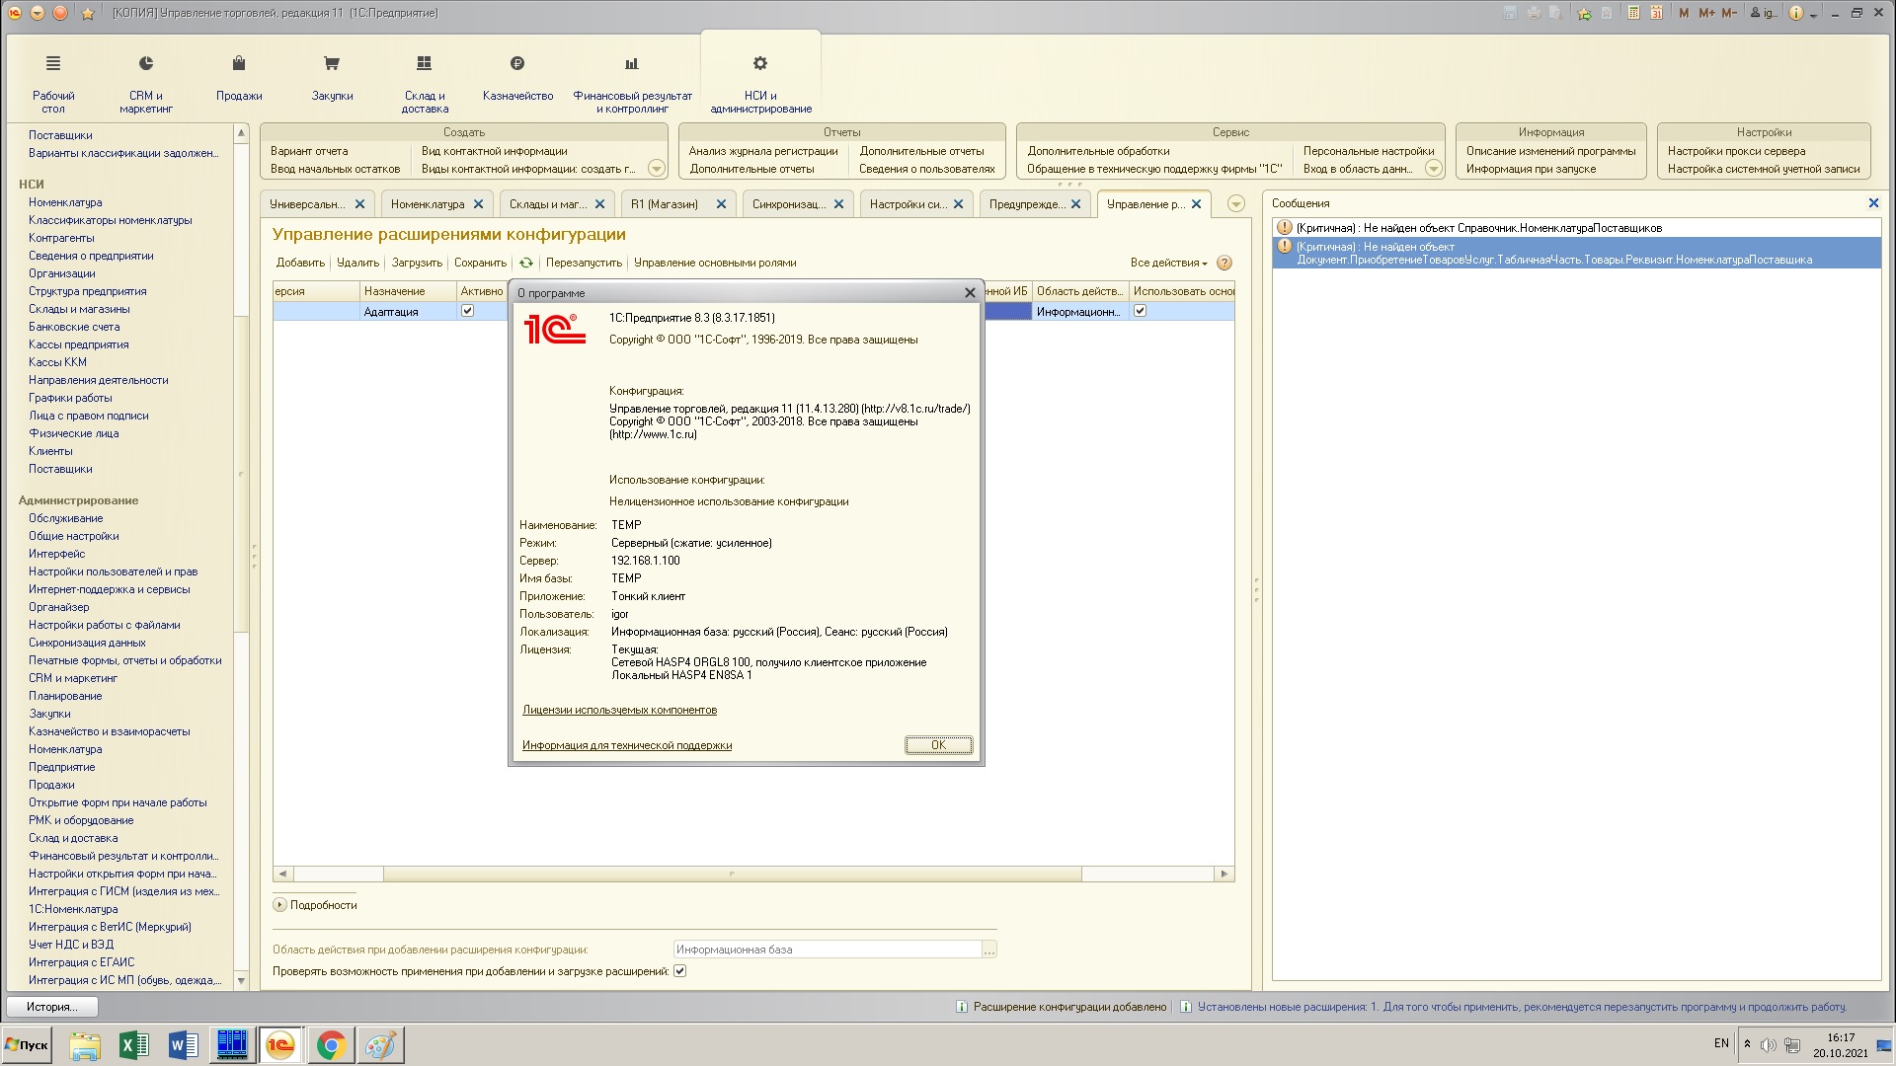Open the Казначейство section
Screen dimensions: 1896x1066
pyautogui.click(x=517, y=79)
